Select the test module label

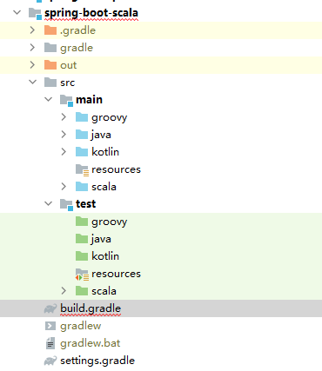pyautogui.click(x=85, y=204)
